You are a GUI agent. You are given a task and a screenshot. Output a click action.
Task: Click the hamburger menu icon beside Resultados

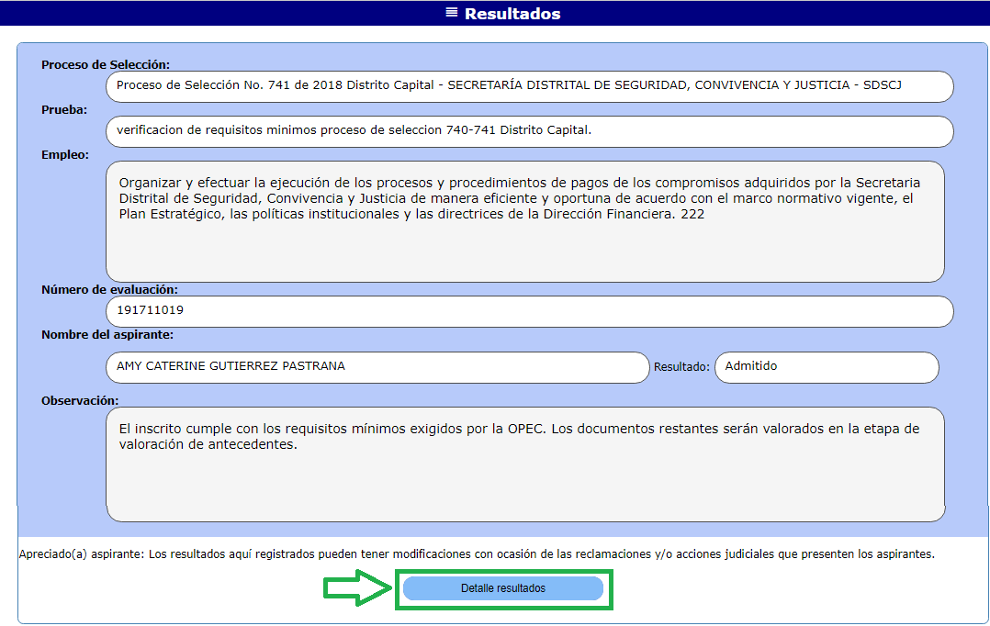452,13
